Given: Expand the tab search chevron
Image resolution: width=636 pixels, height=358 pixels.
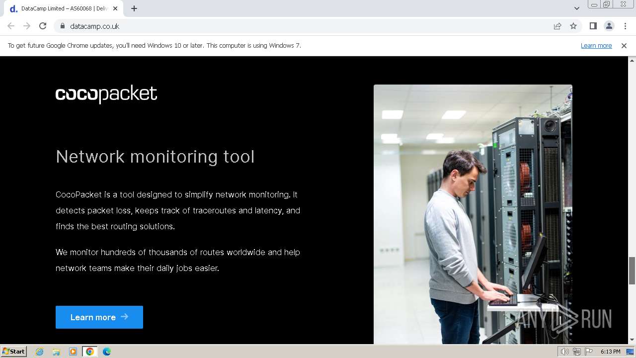Looking at the screenshot, I should pos(576,8).
